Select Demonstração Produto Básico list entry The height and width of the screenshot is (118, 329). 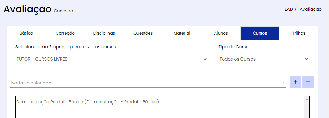click(x=88, y=102)
